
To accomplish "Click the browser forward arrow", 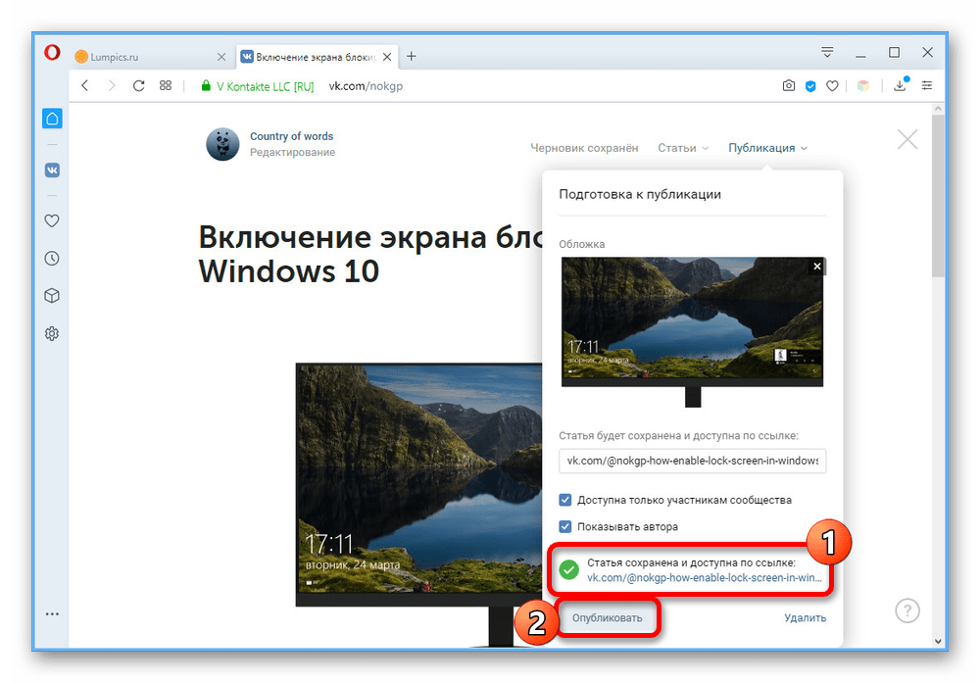I will (112, 85).
